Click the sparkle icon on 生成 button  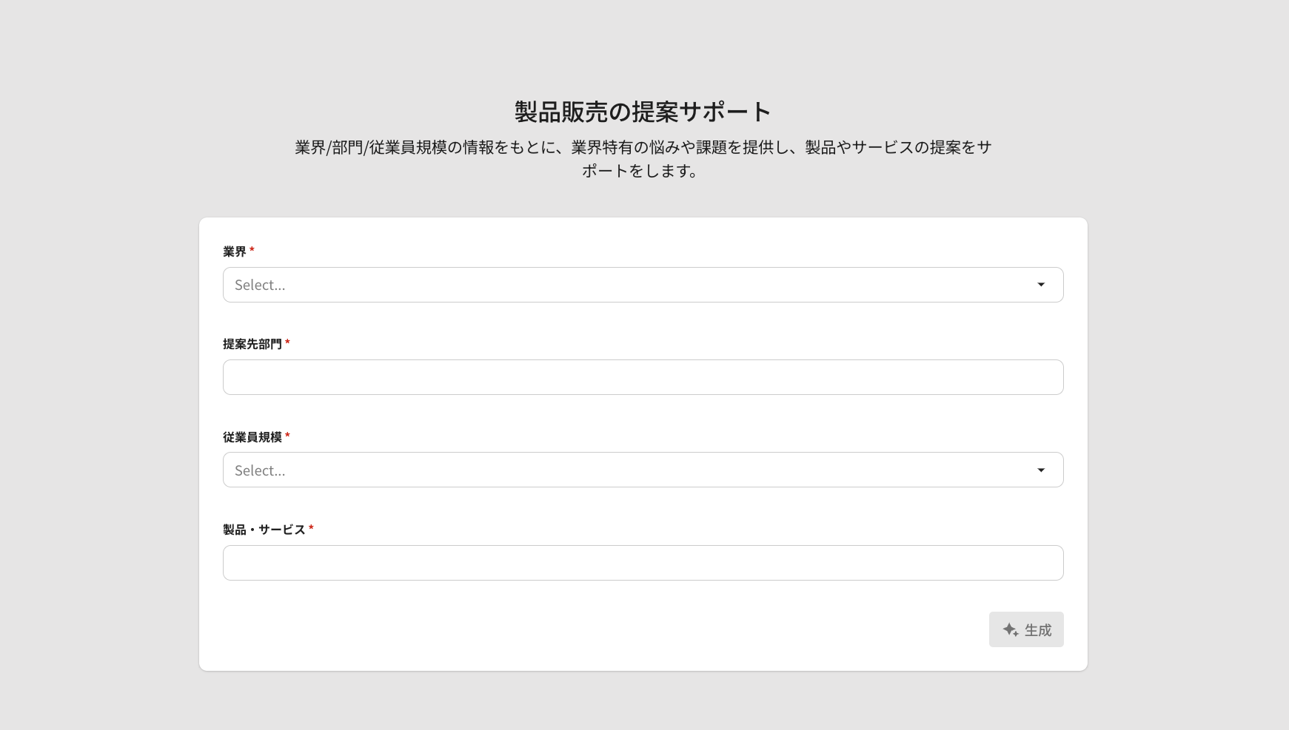click(x=1011, y=629)
